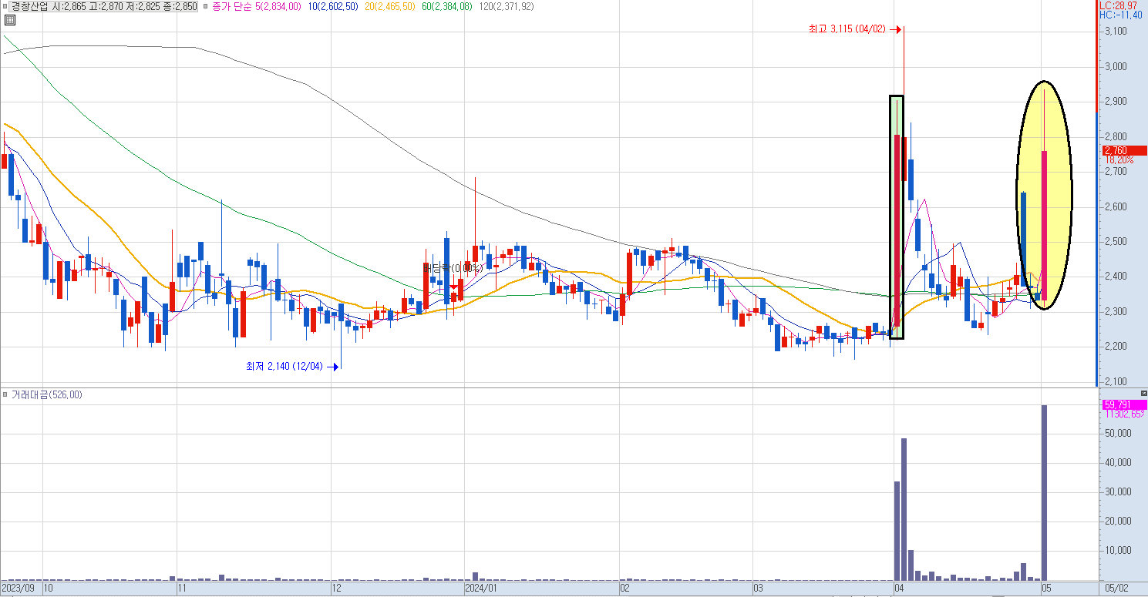
Task: Click the 12 month label on date axis
Action: [336, 589]
